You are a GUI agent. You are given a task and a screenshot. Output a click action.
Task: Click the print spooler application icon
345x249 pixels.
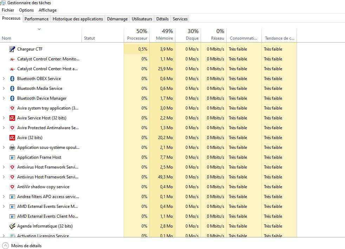tap(12, 148)
